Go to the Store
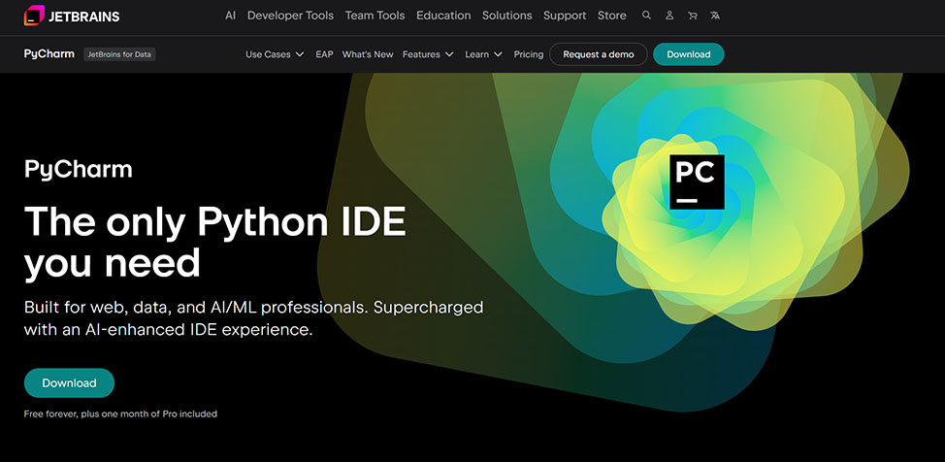The image size is (945, 462). [x=611, y=16]
